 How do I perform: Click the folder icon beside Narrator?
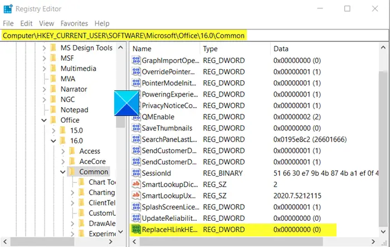[53, 89]
